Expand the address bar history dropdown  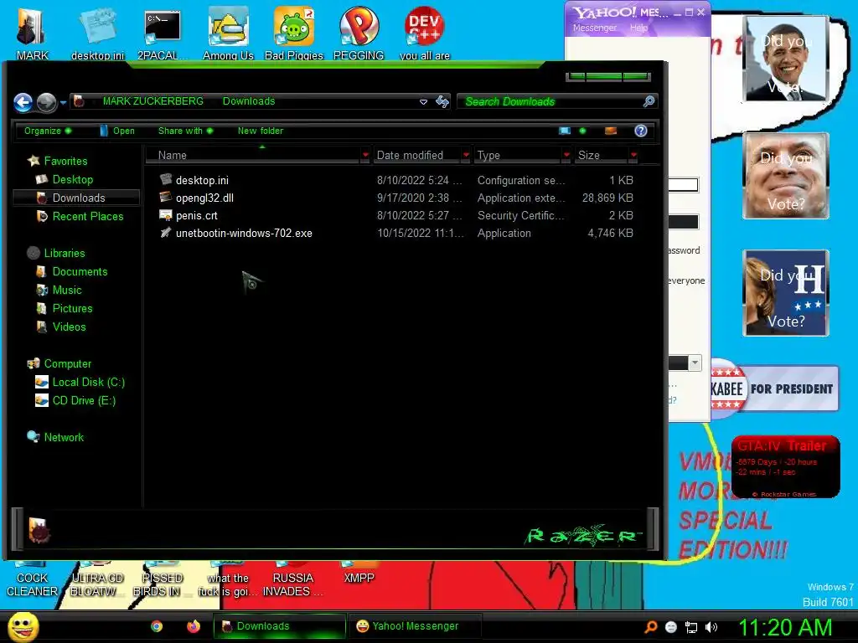pos(423,101)
